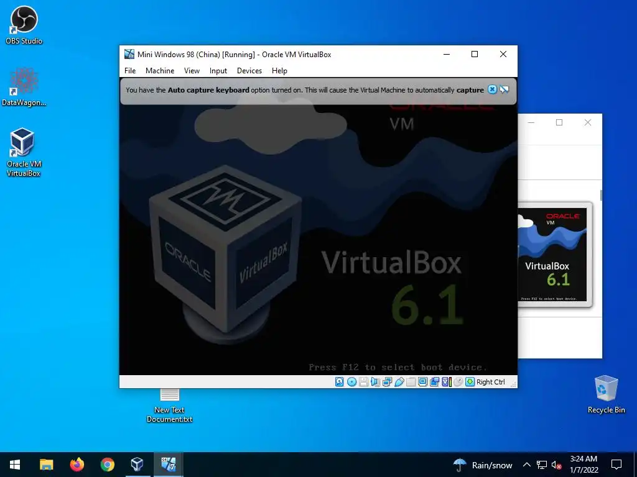The image size is (637, 477).
Task: Maximize the Mini Windows 98 VM window
Action: [475, 55]
